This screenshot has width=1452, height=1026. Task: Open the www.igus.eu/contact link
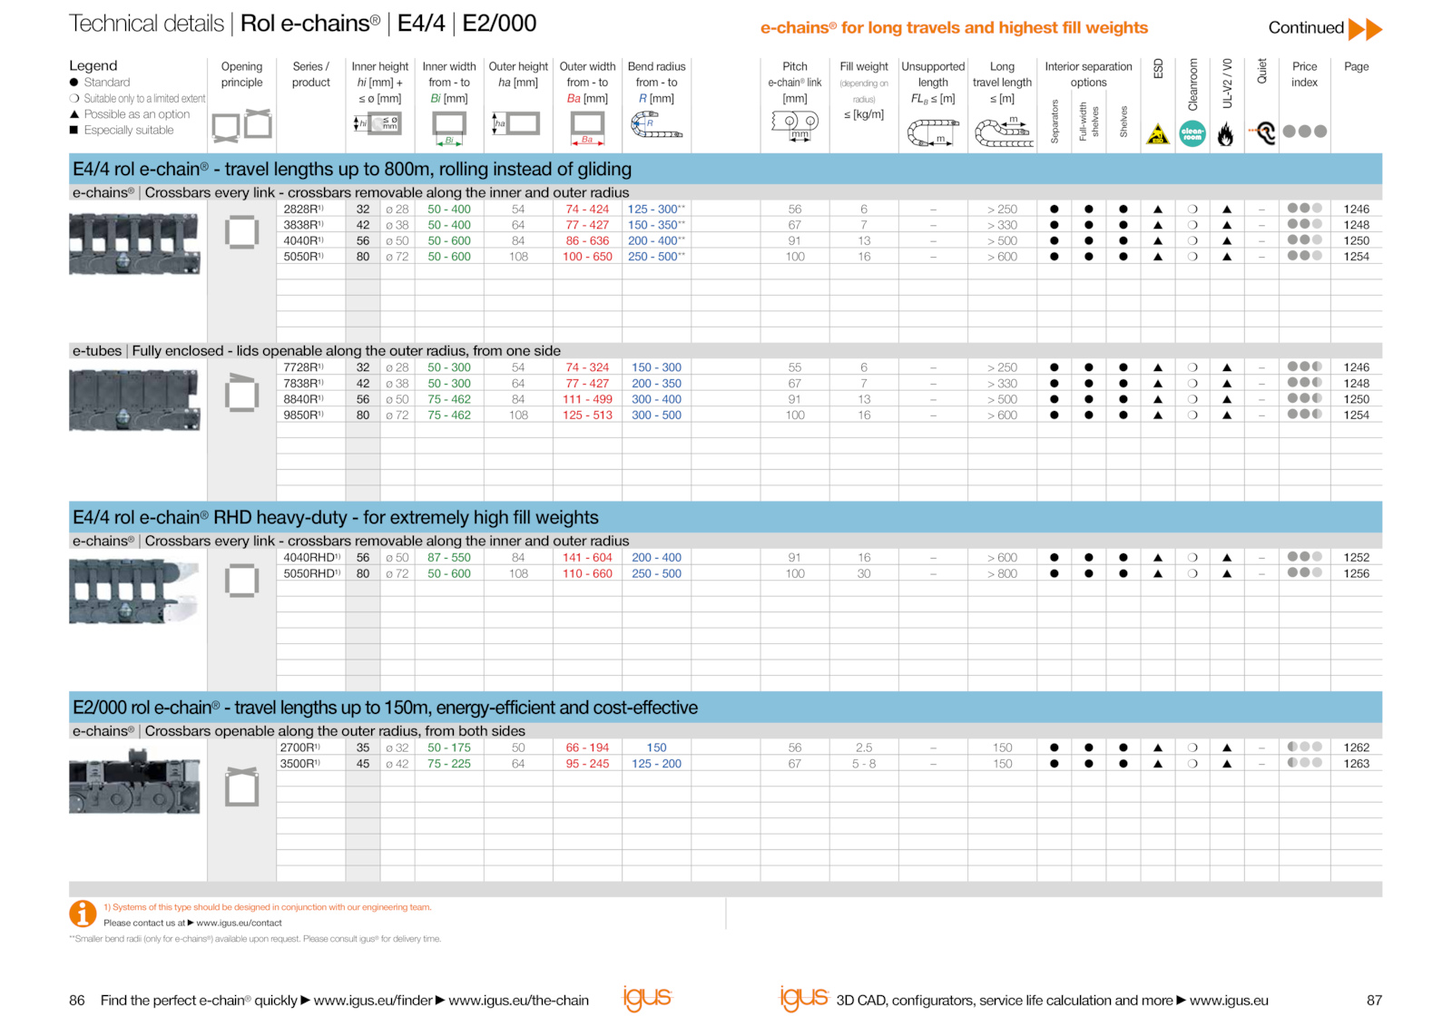coord(239,923)
